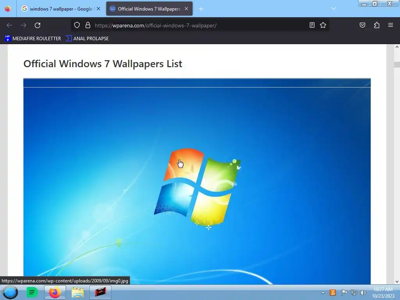Open the Action Center flag icon
400x300 pixels.
pos(344,293)
